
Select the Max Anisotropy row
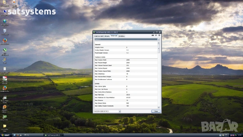(126, 74)
